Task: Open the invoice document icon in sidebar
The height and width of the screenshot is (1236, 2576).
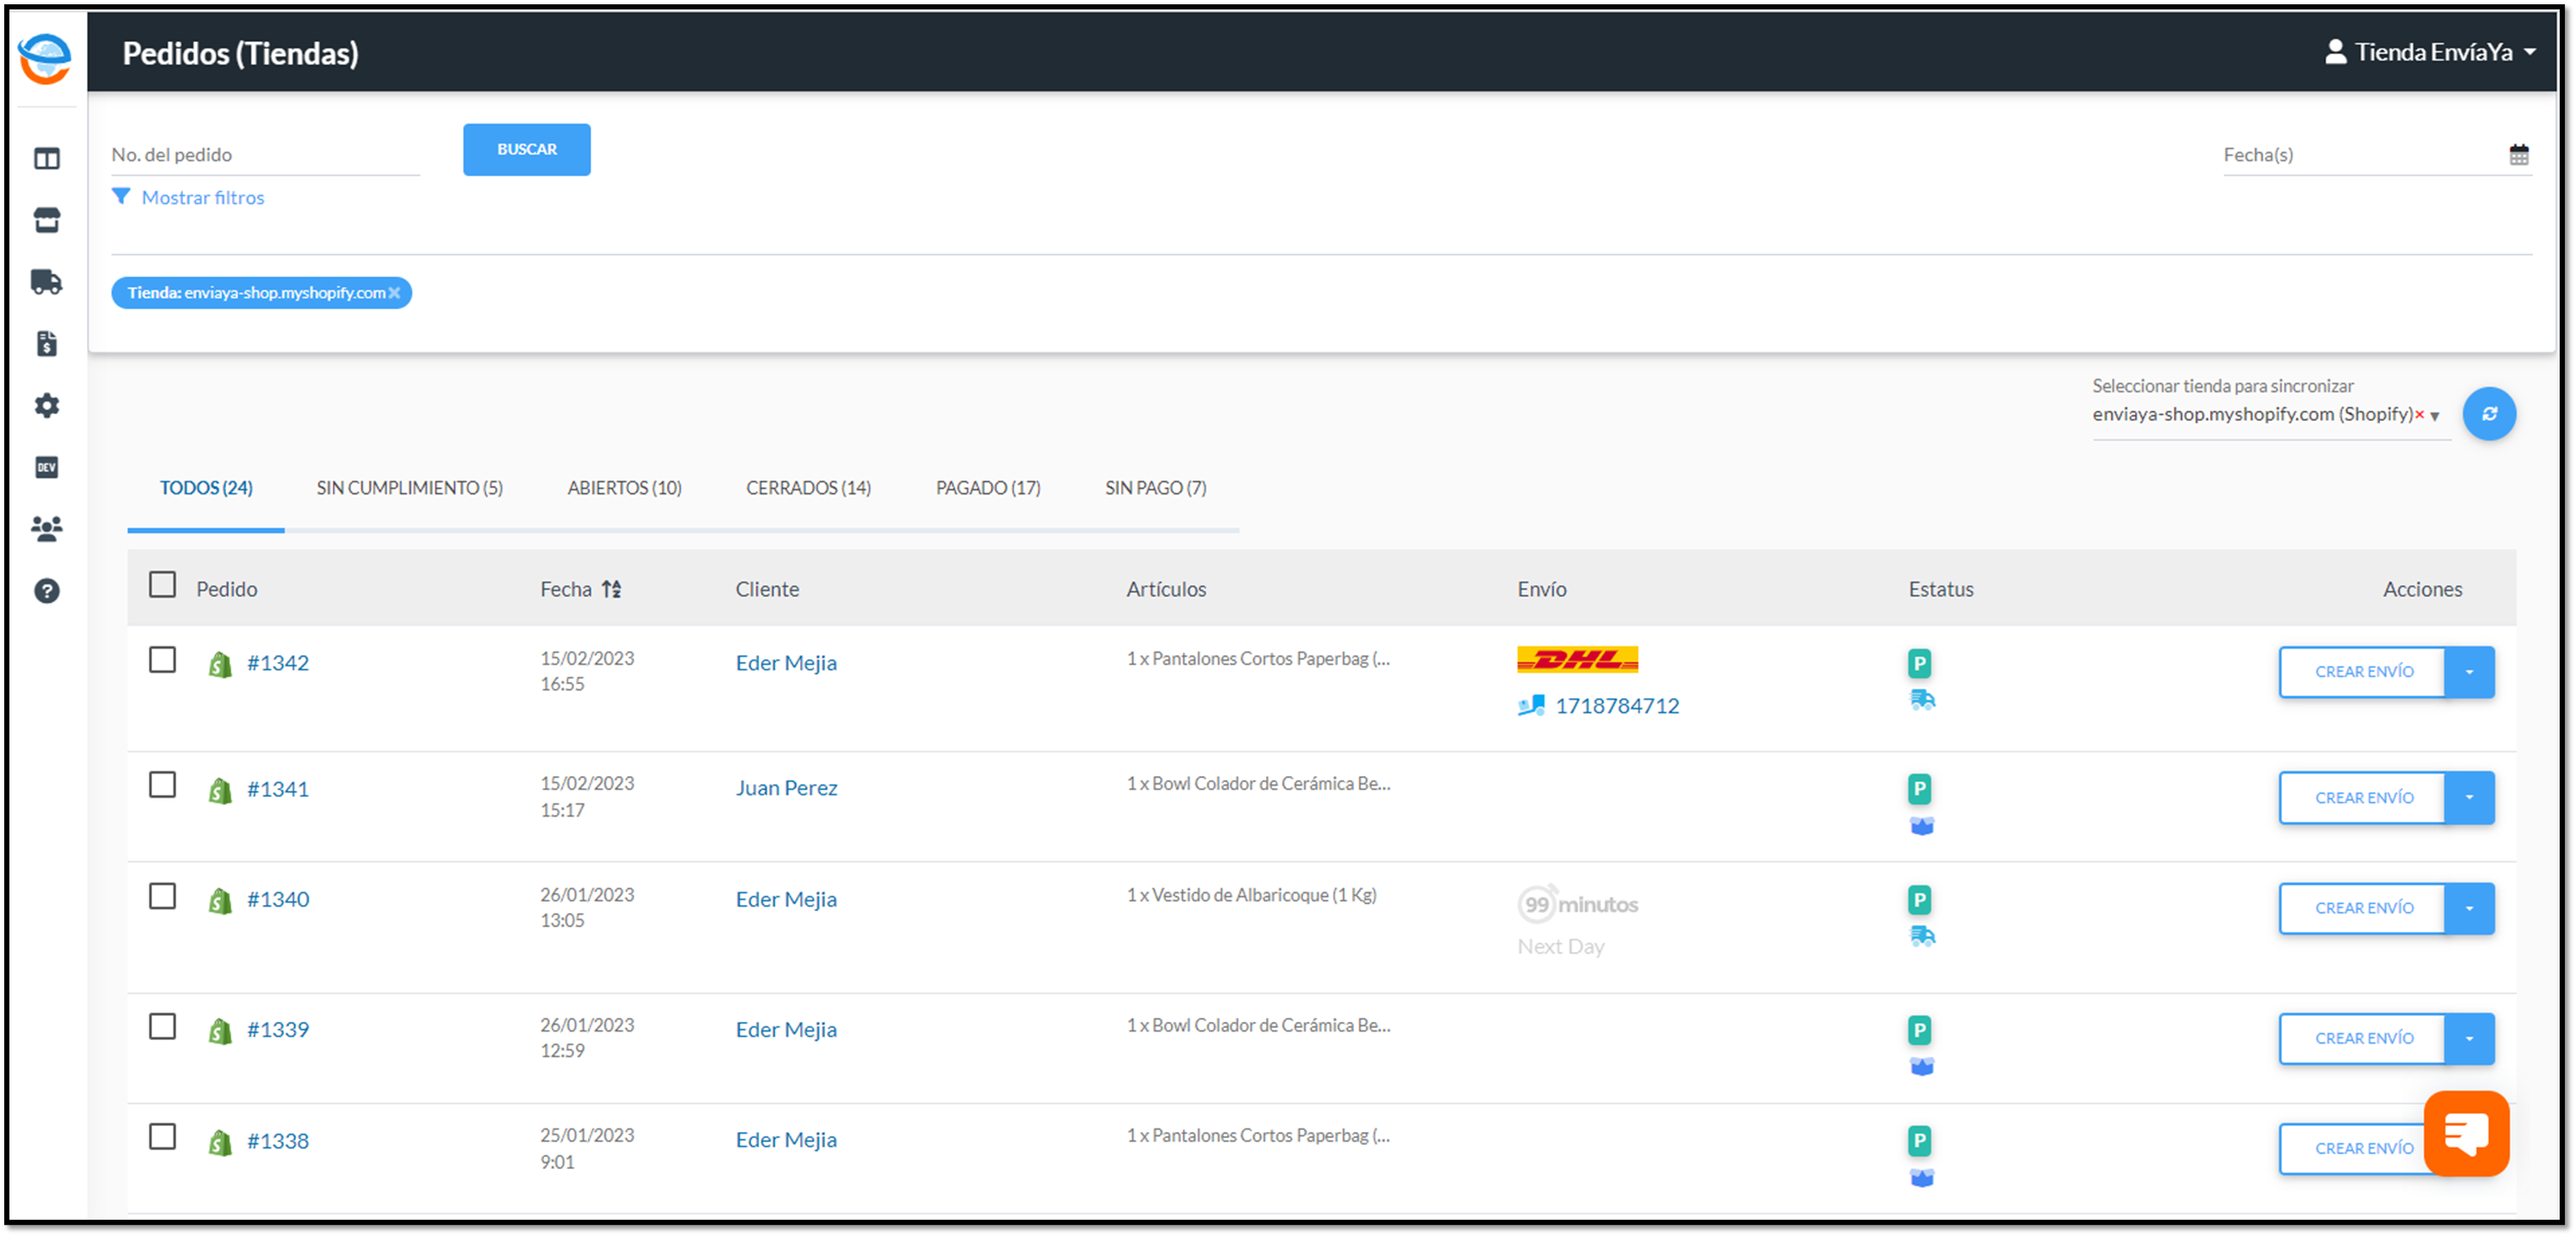Action: coord(47,344)
